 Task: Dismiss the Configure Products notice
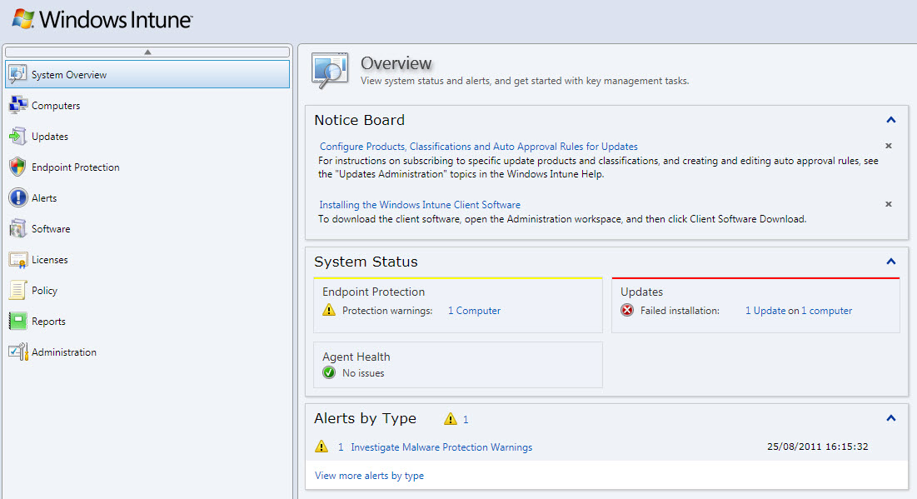click(889, 146)
